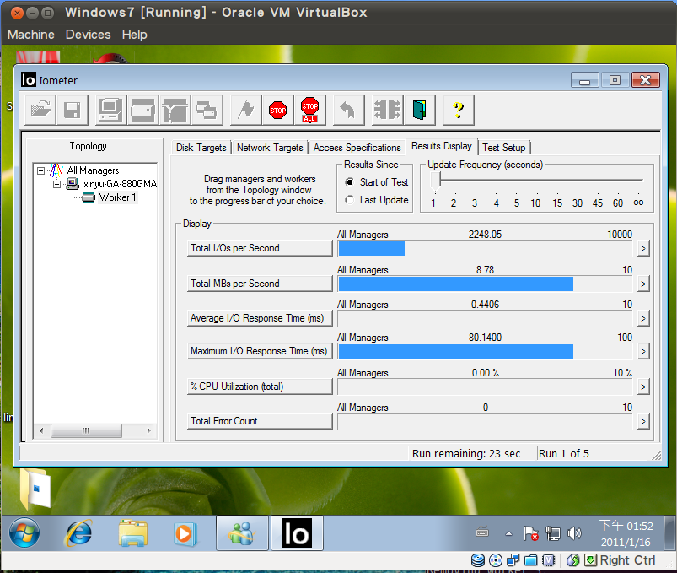Click the STOP ALL tests icon
The height and width of the screenshot is (573, 677).
tap(309, 110)
